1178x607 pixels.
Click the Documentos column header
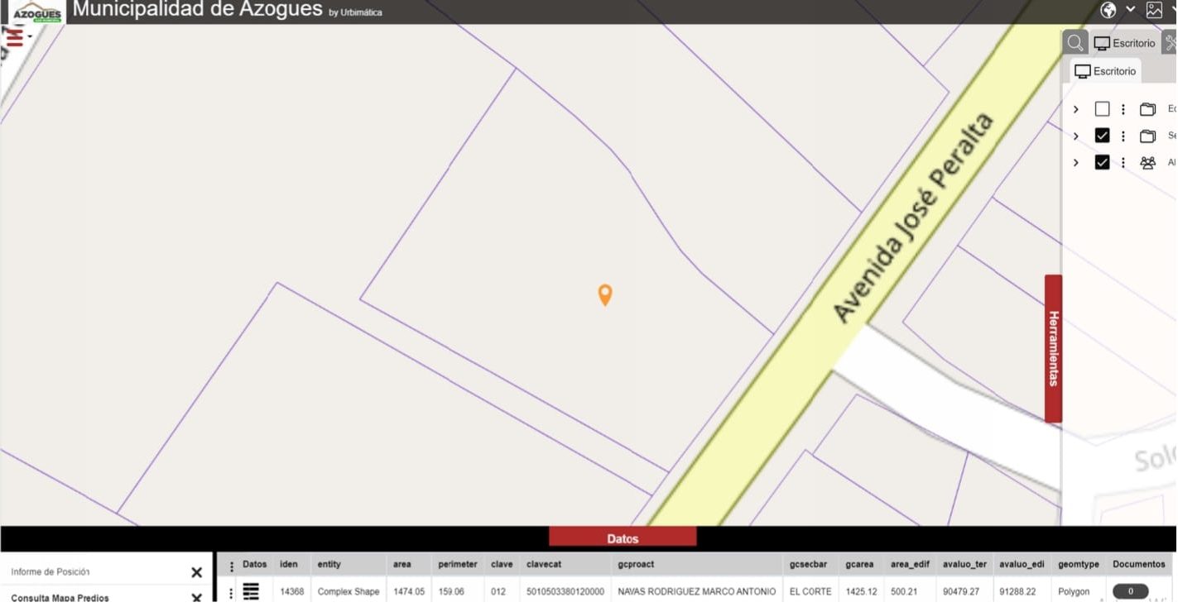[x=1138, y=564]
